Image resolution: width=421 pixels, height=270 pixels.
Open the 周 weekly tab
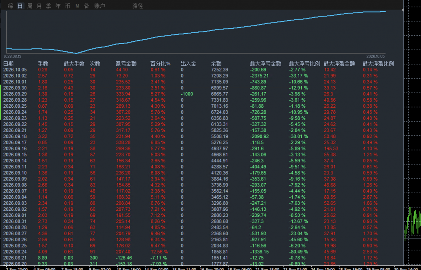30,6
